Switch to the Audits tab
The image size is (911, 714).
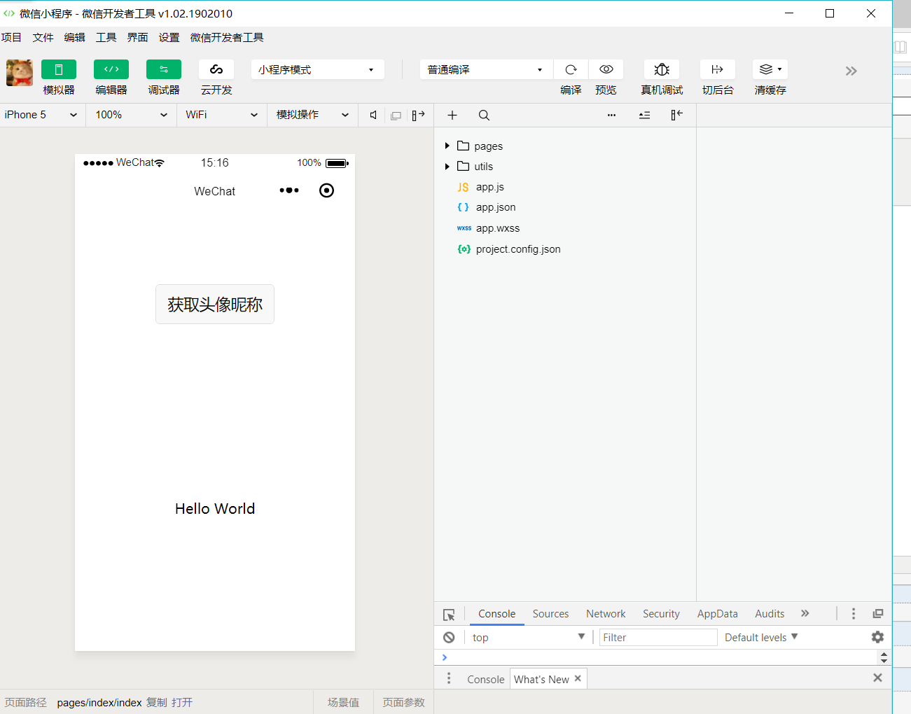tap(770, 614)
